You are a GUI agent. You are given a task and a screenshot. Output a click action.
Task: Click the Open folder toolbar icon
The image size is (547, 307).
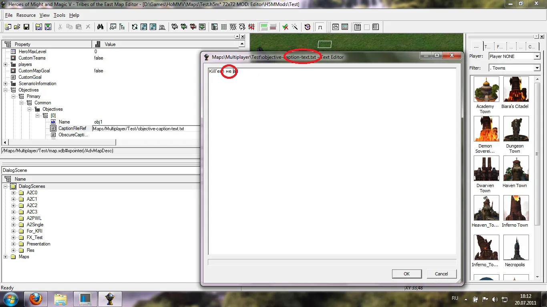tap(17, 27)
